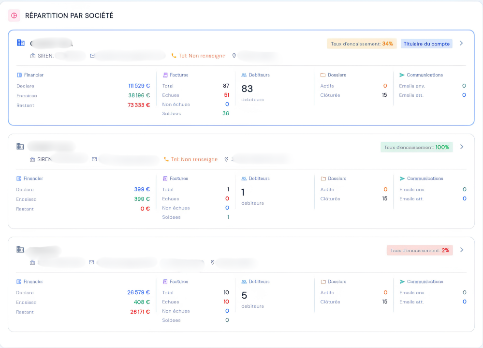Click the Titulaire du compte badge

pos(426,44)
